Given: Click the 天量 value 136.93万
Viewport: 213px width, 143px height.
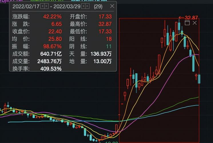Looking at the screenshot, I should click(x=101, y=54).
